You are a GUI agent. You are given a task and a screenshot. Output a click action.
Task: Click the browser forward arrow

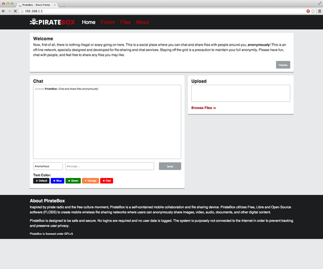[x=9, y=11]
